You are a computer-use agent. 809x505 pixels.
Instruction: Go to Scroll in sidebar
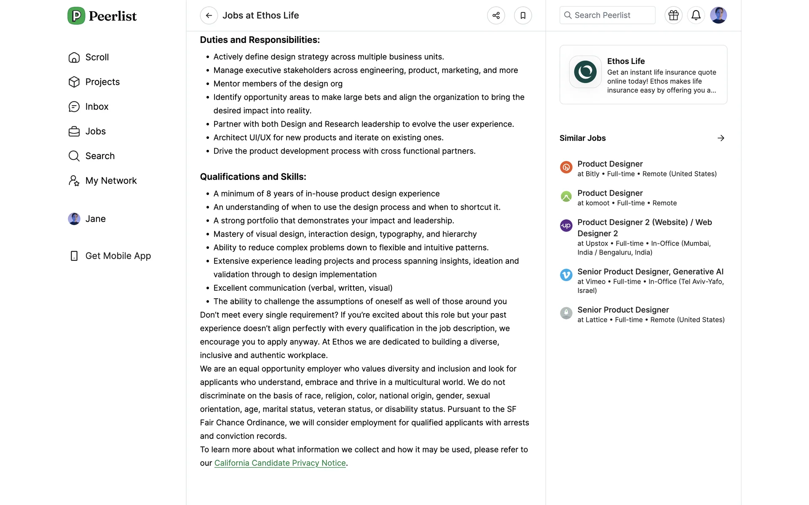pyautogui.click(x=97, y=57)
